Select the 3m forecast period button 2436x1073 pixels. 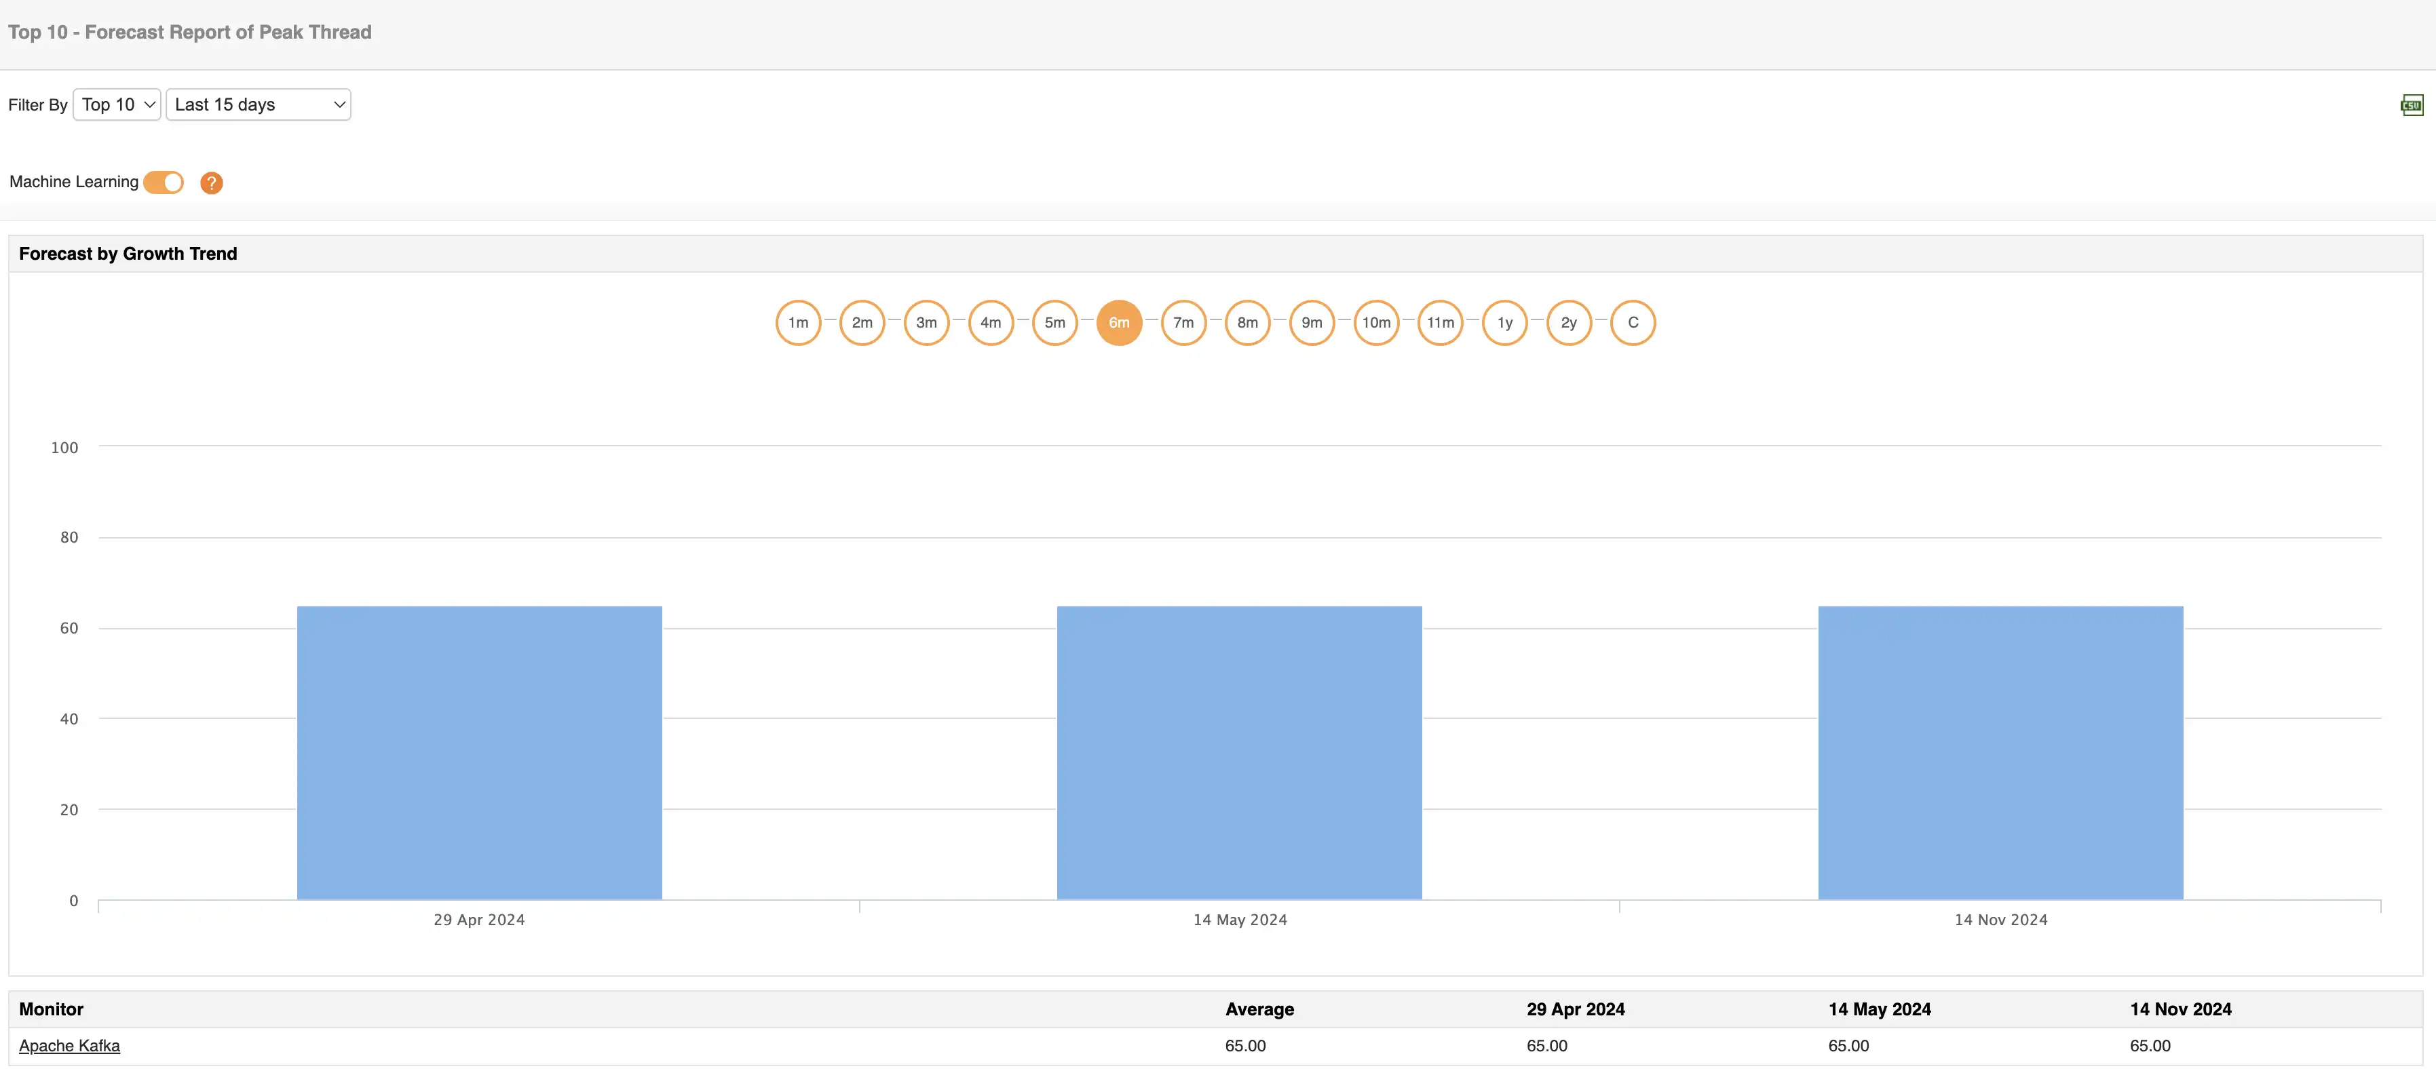pyautogui.click(x=928, y=321)
